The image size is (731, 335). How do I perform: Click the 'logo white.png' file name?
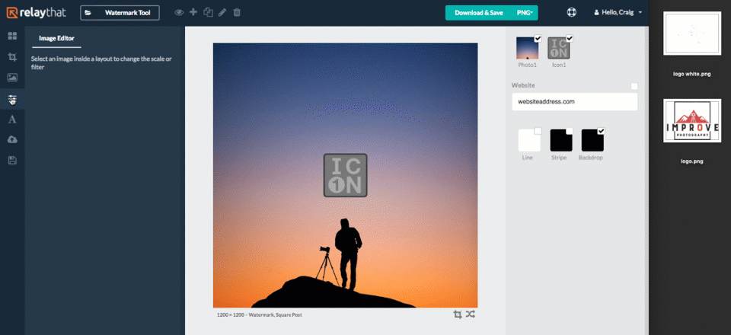coord(692,74)
